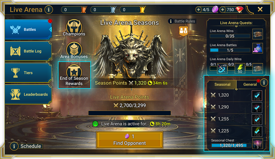Open the Champions helmet icon
Screen dimensions: 275x159
pos(74,28)
